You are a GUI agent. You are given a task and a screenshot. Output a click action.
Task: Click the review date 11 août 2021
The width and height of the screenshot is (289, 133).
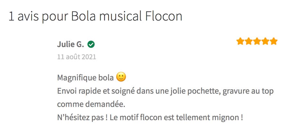(77, 57)
